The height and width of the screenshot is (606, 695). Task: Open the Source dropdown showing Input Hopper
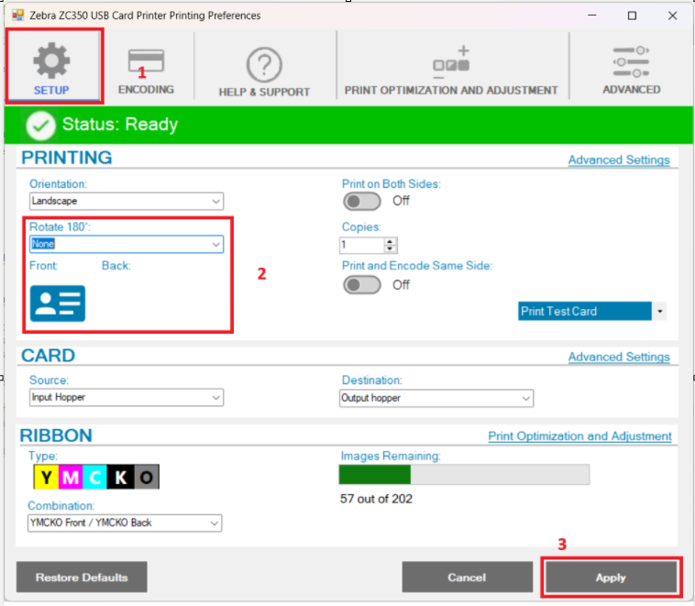pyautogui.click(x=127, y=398)
